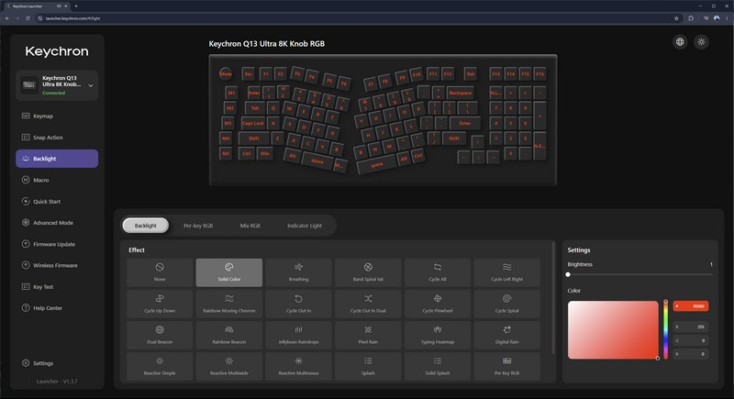Open the browser extensions button
This screenshot has height=399, width=734.
point(691,18)
